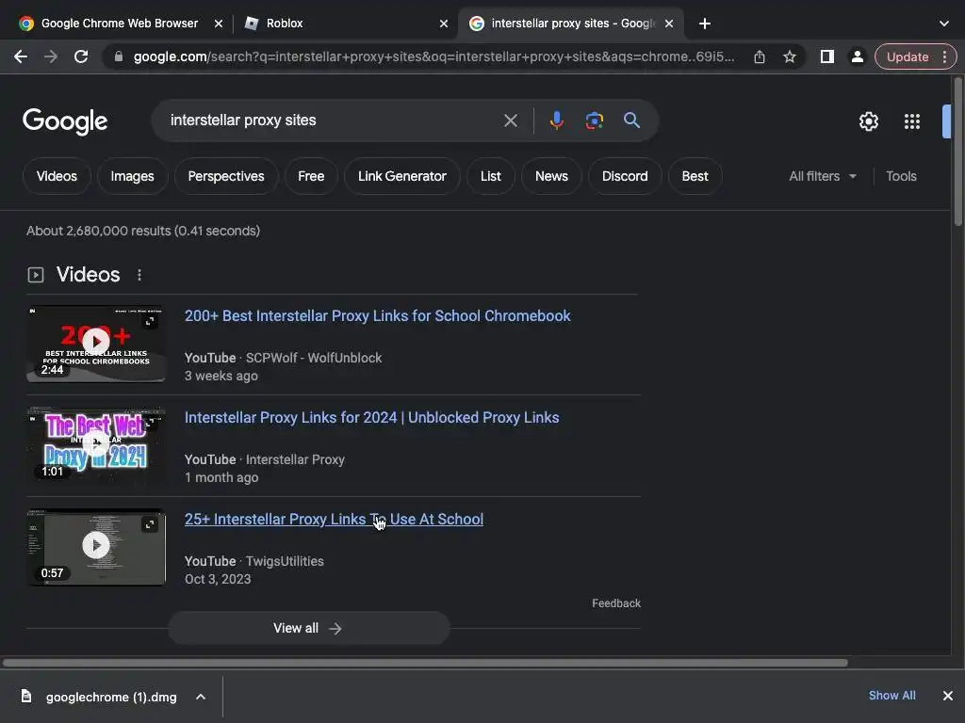Share this page via the share icon

[x=760, y=56]
